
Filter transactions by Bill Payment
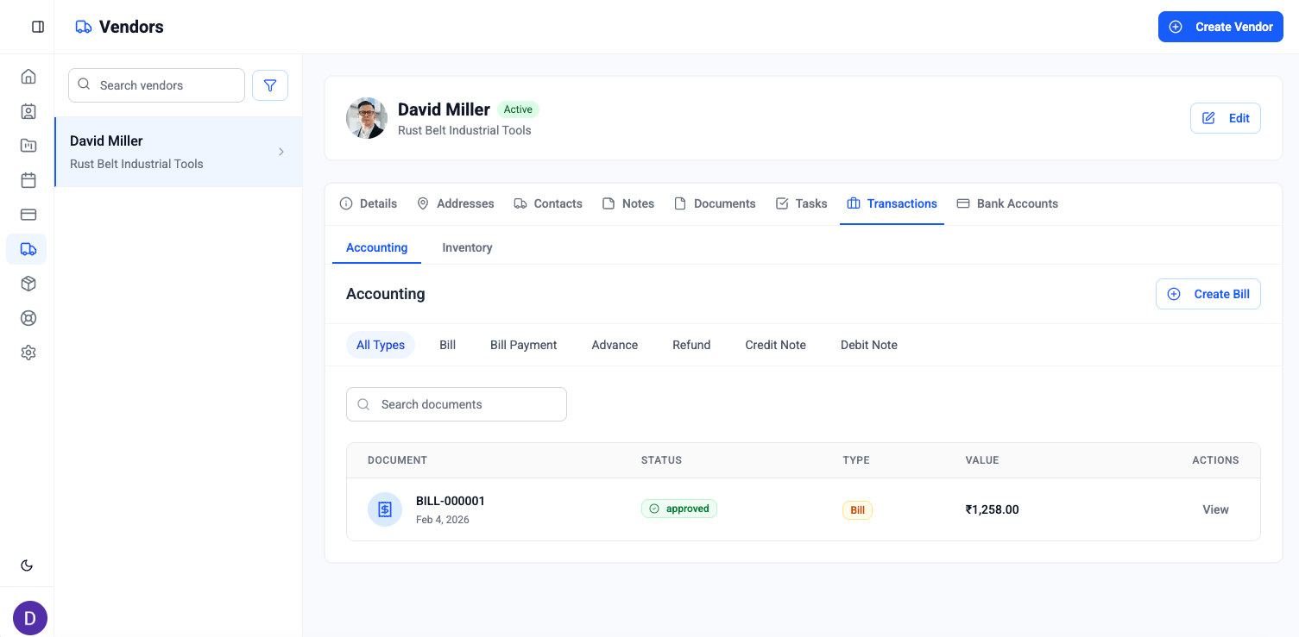(523, 345)
